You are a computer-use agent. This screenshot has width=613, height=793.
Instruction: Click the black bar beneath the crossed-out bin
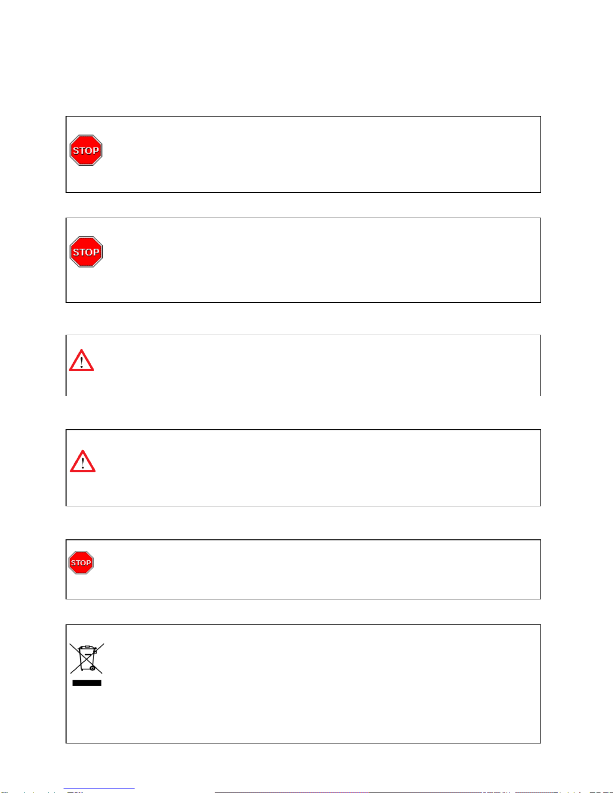click(87, 683)
